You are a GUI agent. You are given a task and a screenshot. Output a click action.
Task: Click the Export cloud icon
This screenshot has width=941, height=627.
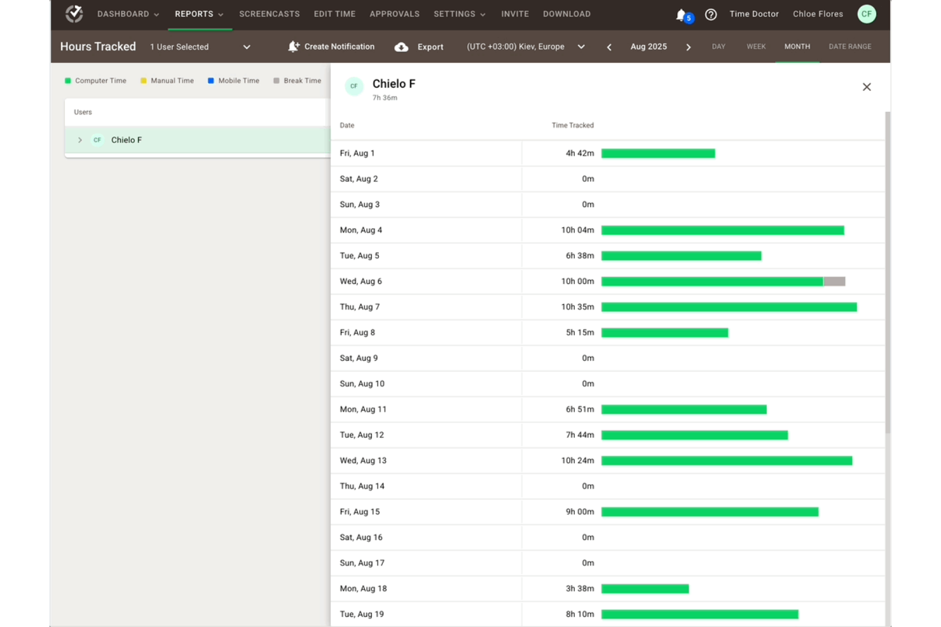coord(401,46)
